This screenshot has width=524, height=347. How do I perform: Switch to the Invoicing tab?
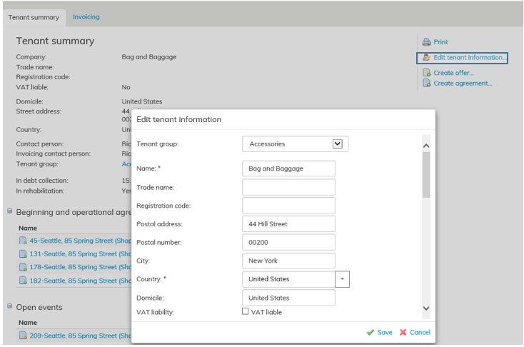(x=86, y=16)
